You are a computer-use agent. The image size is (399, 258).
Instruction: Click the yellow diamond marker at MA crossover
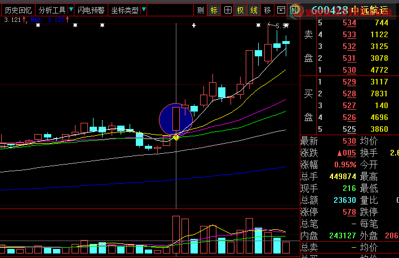(x=176, y=137)
